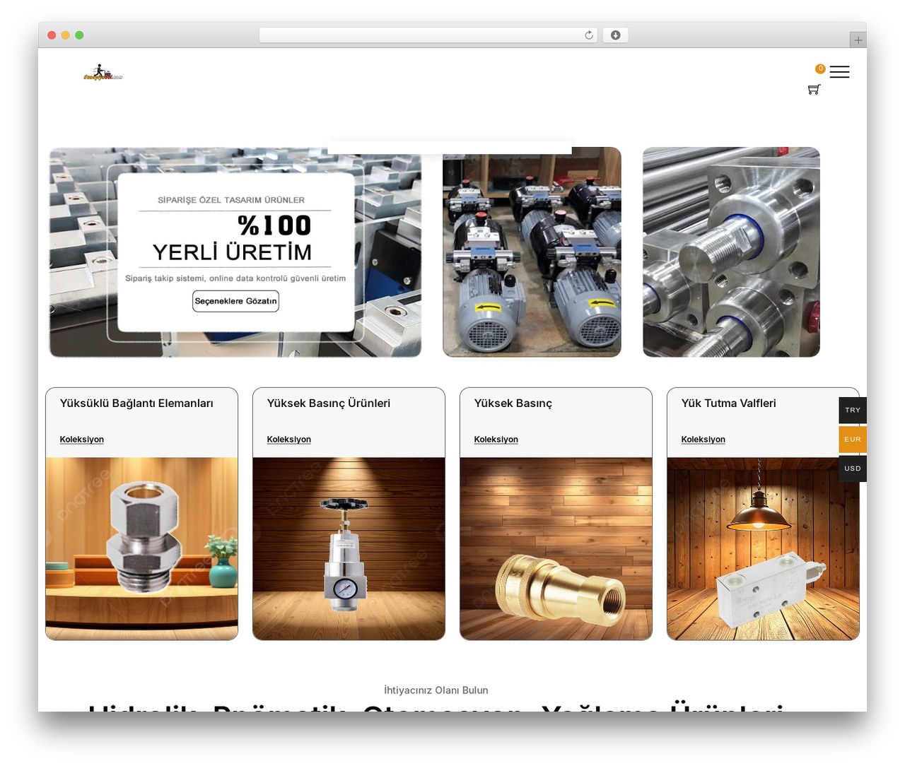Switch currency to USD
Screen dimensions: 905x766
[x=853, y=469]
